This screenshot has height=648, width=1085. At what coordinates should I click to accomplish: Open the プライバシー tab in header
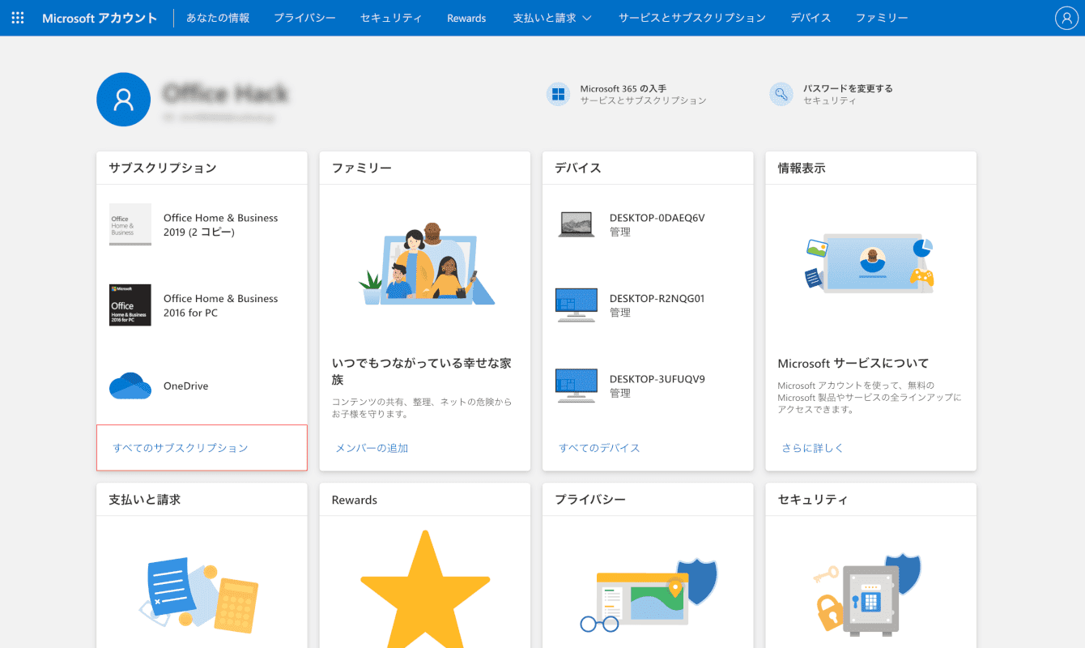pyautogui.click(x=304, y=18)
